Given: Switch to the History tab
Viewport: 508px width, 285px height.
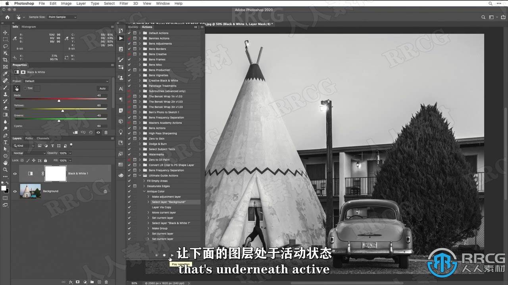Looking at the screenshot, I should point(133,27).
